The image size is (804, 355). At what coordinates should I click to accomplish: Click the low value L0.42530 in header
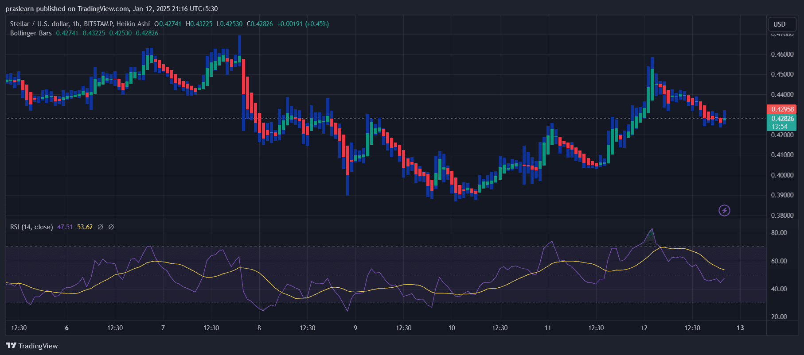(230, 24)
